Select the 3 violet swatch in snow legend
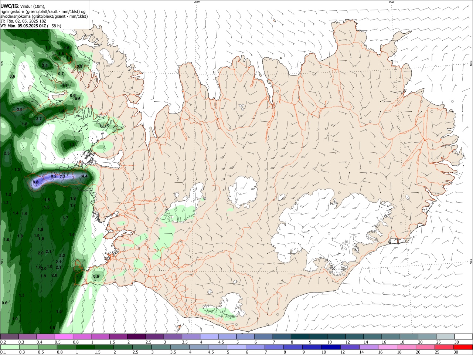 173,337
